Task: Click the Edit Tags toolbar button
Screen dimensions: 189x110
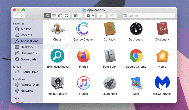Action: 112,16
